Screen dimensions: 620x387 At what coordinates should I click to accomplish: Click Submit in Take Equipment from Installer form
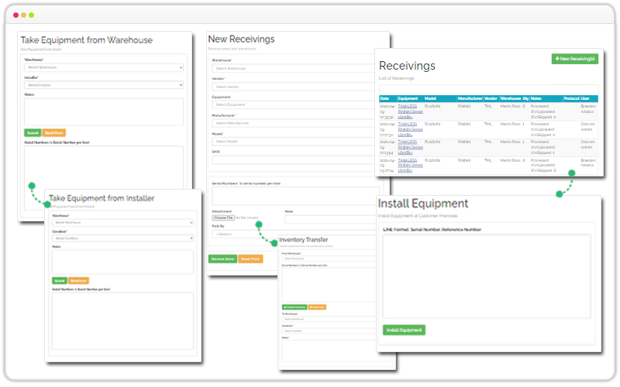[59, 280]
